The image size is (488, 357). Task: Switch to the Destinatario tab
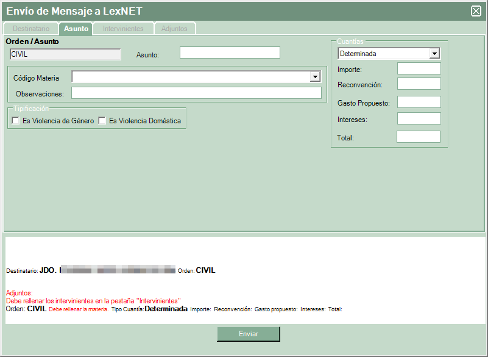coord(31,29)
